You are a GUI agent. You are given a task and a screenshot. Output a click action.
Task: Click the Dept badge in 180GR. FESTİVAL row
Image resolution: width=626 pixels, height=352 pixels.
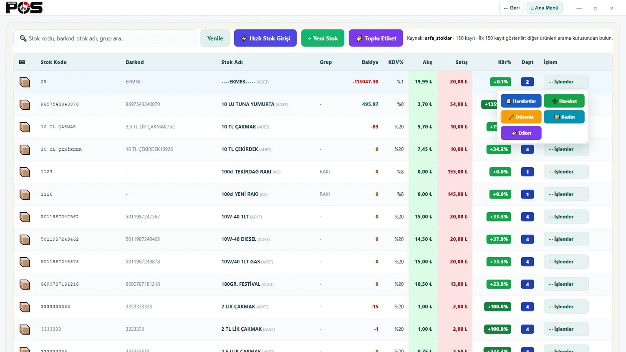(x=528, y=284)
